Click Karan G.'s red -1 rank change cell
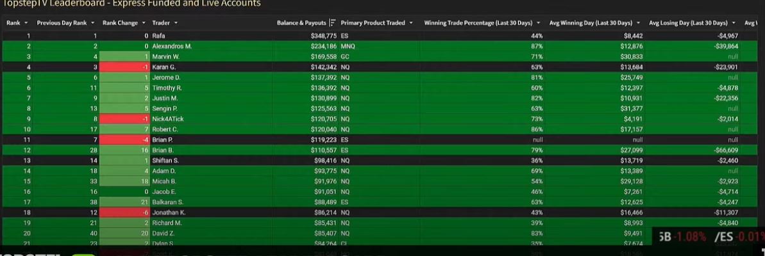 [x=124, y=67]
